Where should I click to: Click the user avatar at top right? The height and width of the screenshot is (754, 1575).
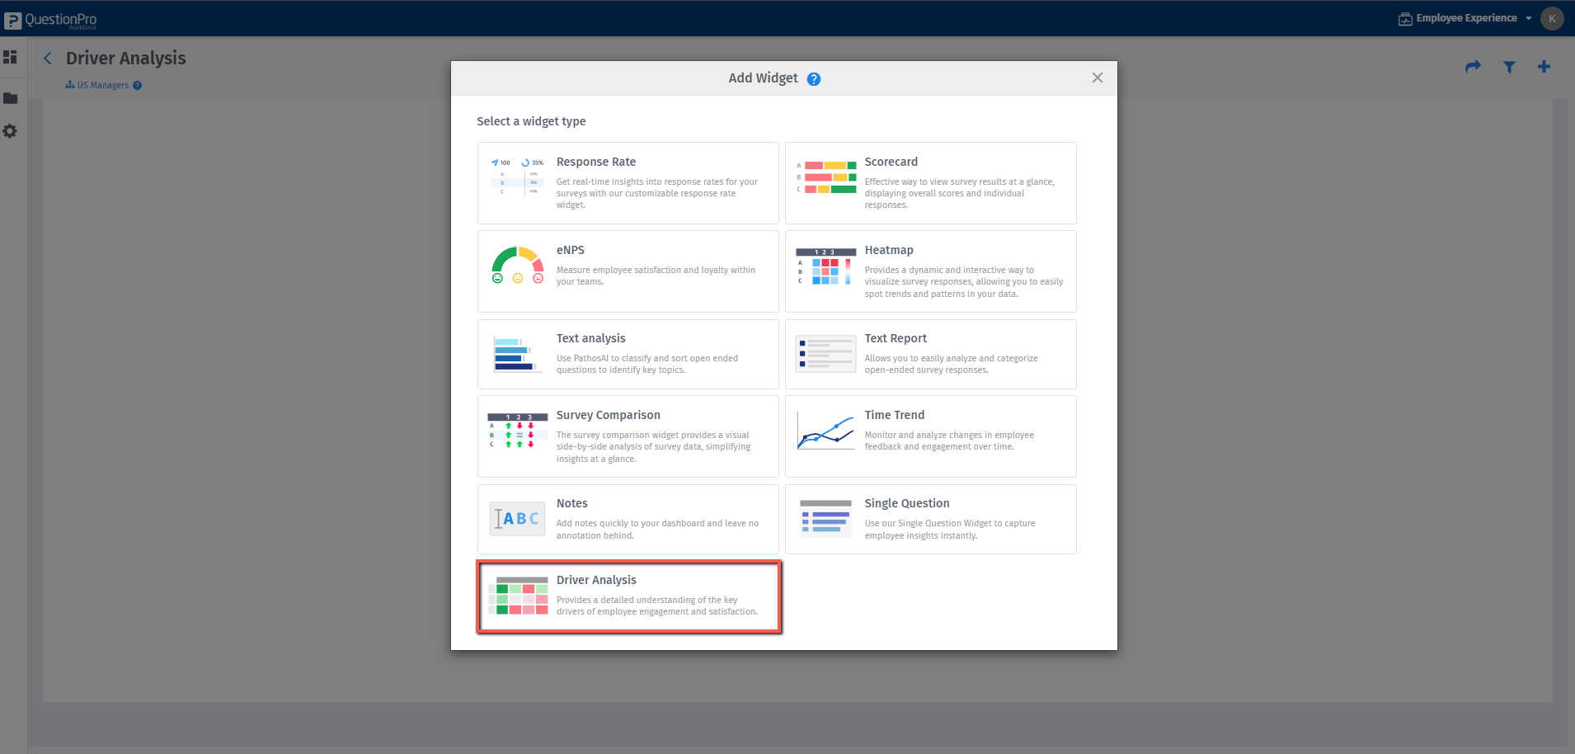tap(1553, 17)
